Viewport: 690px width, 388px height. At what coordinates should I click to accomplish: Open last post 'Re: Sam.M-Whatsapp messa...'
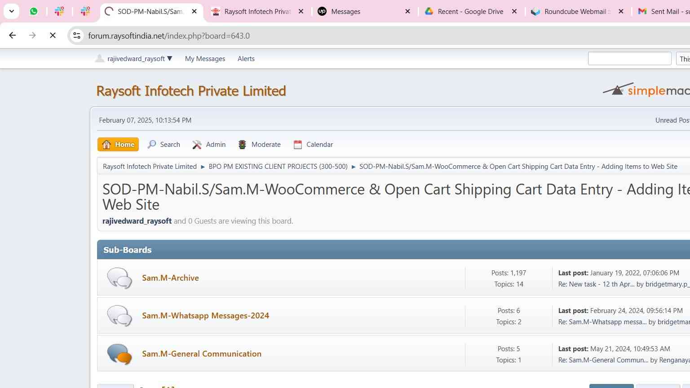coord(602,322)
